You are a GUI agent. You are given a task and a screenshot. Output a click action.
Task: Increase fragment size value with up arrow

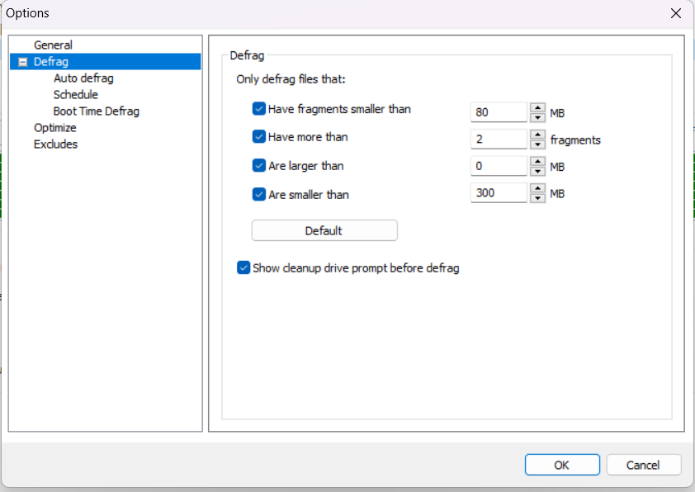click(x=537, y=107)
